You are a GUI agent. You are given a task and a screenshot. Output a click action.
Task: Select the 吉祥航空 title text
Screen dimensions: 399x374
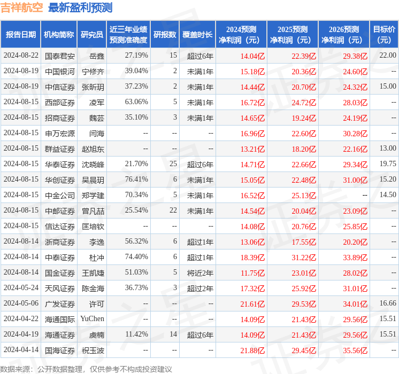coord(21,7)
